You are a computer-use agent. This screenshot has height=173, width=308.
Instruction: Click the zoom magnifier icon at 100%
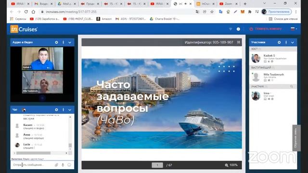(x=227, y=165)
